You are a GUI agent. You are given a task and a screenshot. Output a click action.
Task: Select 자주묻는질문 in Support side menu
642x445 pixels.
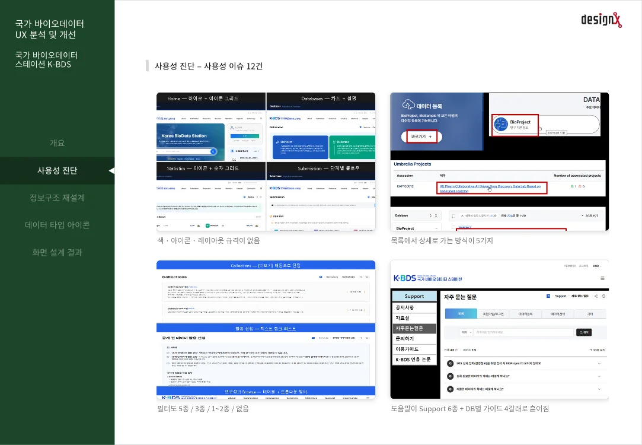(414, 328)
